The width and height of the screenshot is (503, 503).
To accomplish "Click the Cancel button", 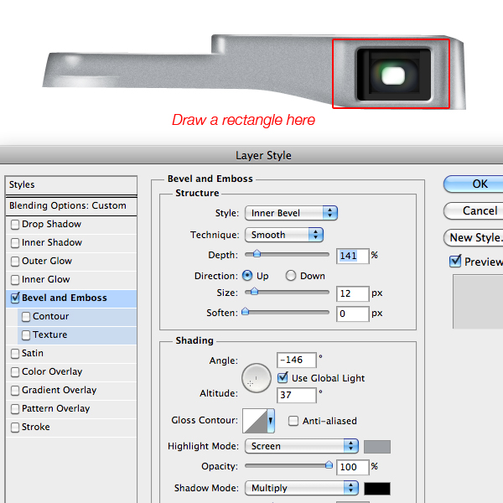I will pos(474,210).
